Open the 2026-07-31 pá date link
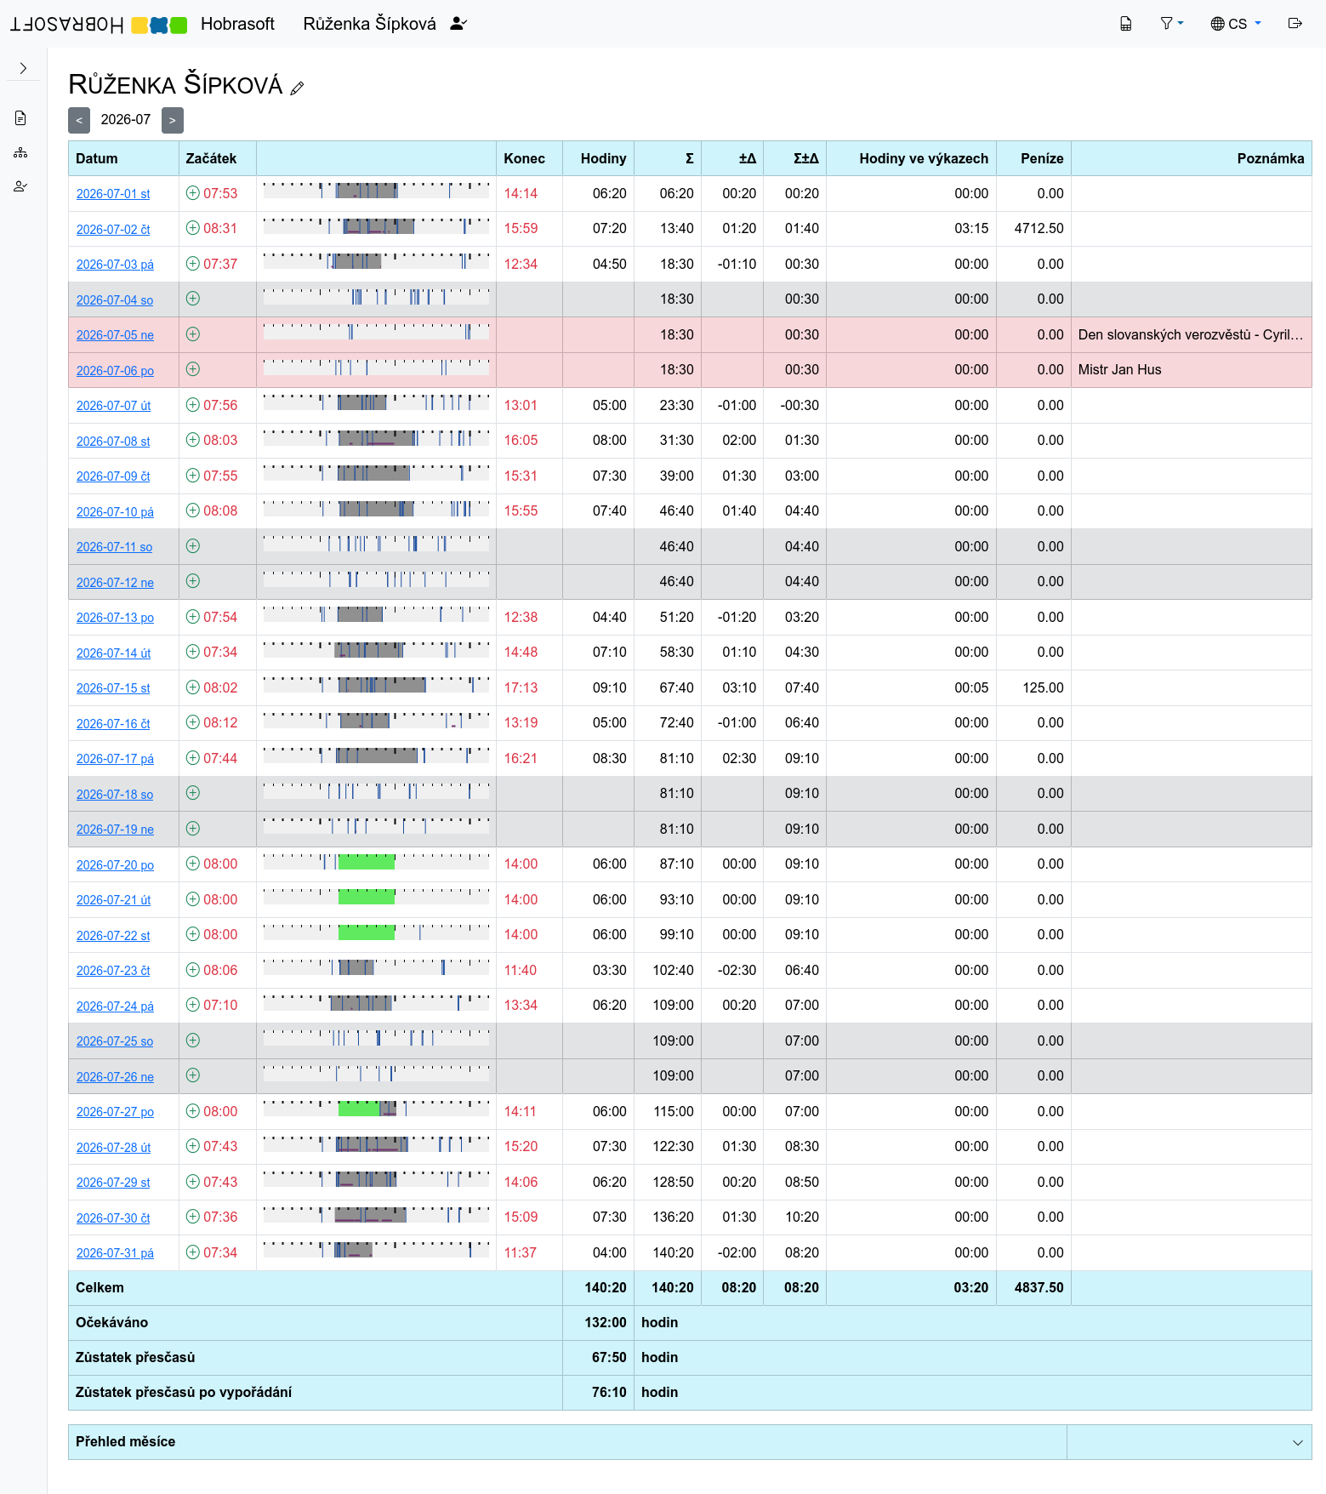This screenshot has width=1326, height=1494. coord(115,1253)
